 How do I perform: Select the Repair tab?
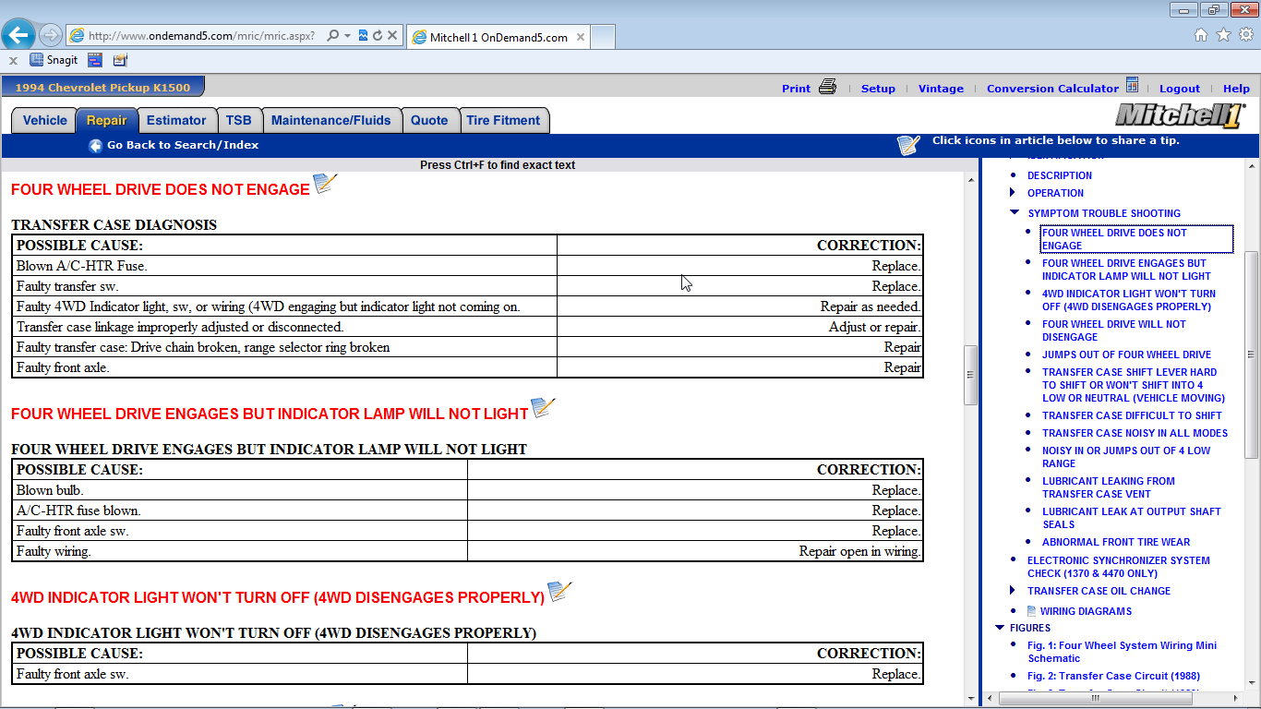(x=107, y=120)
